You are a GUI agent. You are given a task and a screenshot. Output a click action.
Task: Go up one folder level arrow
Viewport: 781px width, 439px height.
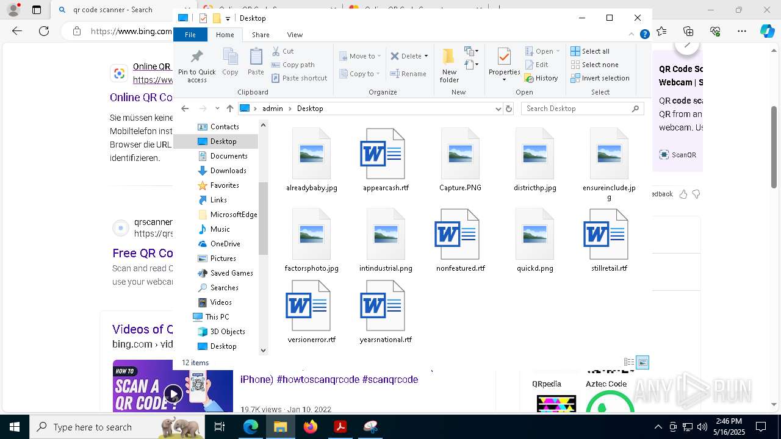coord(229,109)
